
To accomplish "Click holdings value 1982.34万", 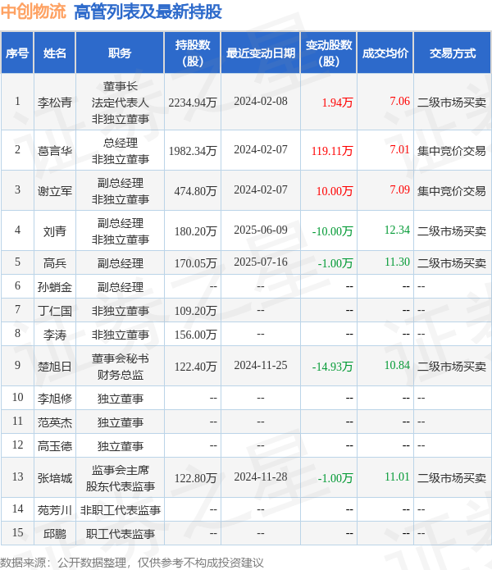I will coord(193,151).
